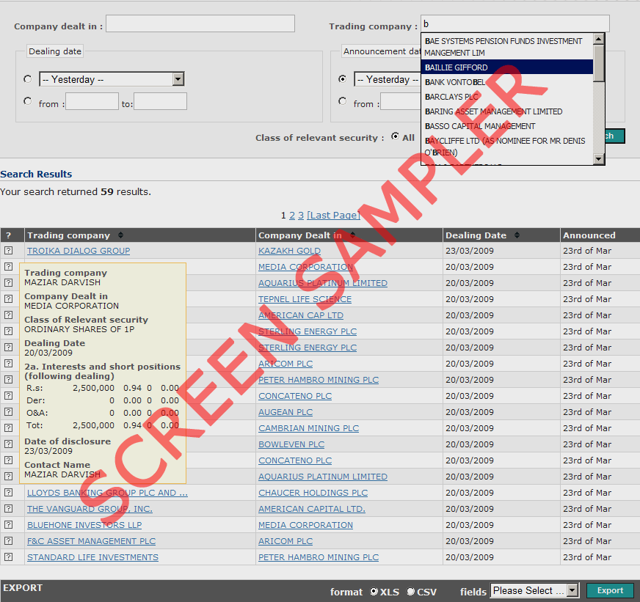Choose XLS export format

tap(374, 591)
